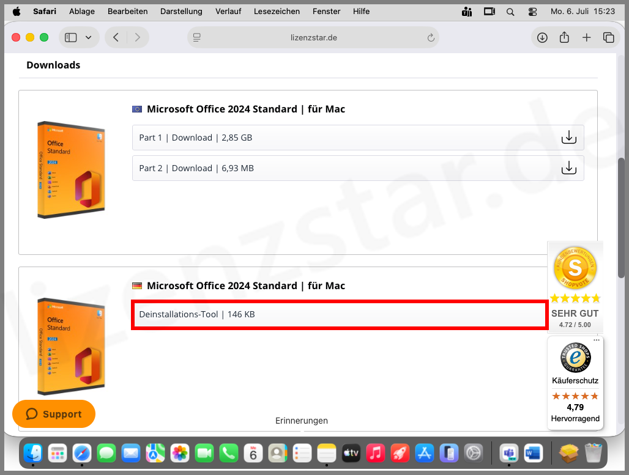Open FaceTime from the Dock
Image resolution: width=629 pixels, height=475 pixels.
[204, 454]
